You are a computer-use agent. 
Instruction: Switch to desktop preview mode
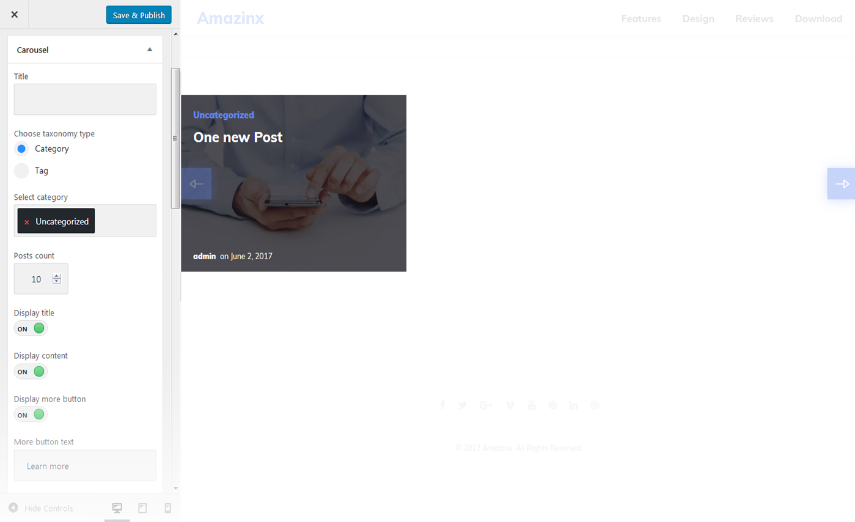pyautogui.click(x=117, y=508)
